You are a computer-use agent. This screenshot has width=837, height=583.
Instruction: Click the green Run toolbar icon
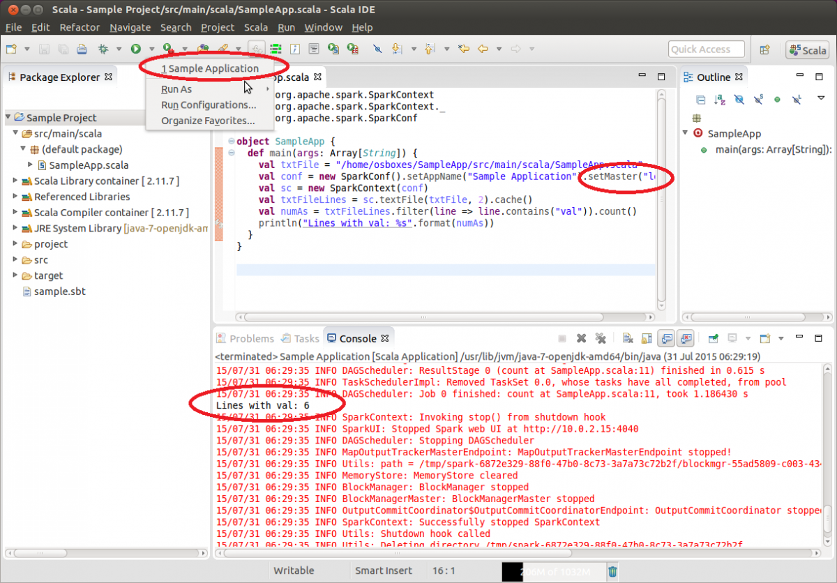(x=135, y=49)
